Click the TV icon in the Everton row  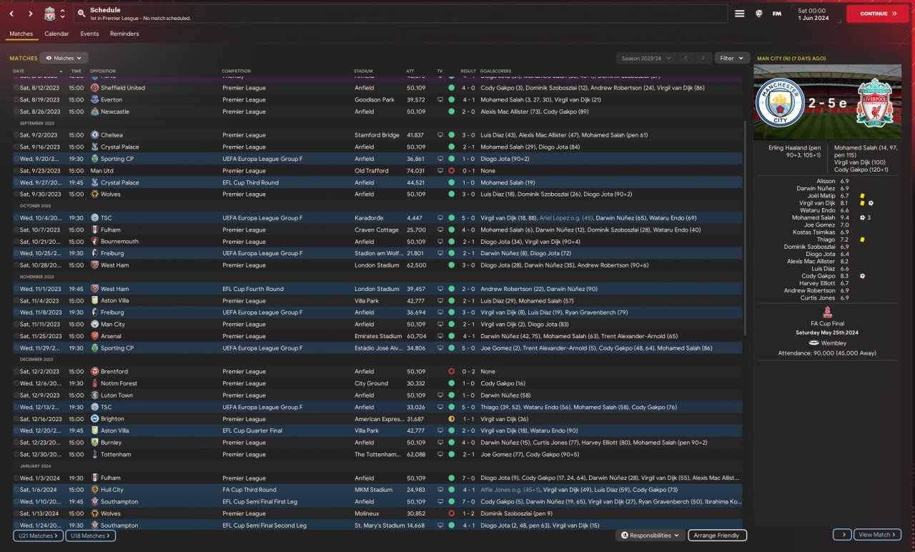(440, 100)
